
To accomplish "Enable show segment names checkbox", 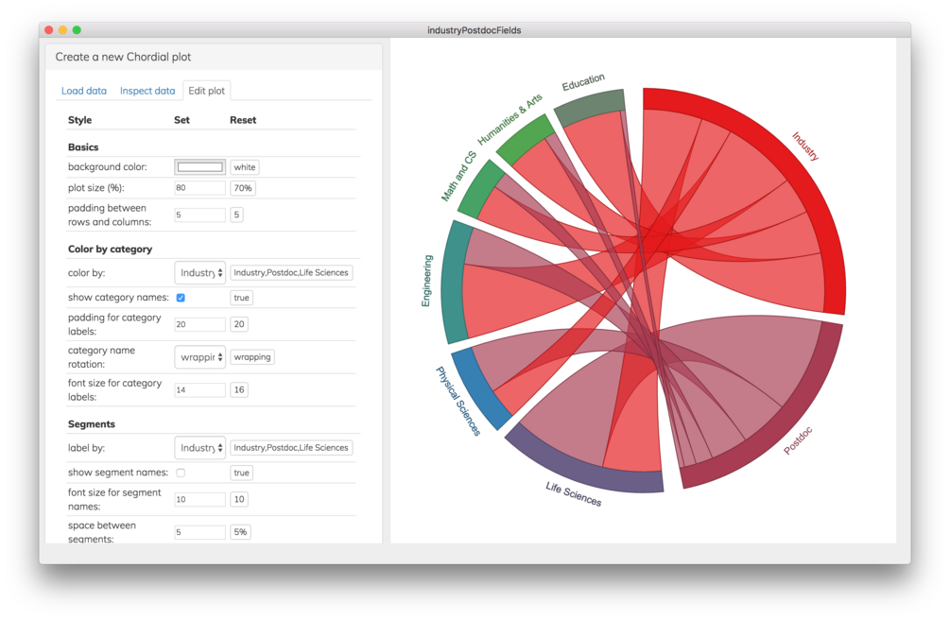I will point(181,473).
